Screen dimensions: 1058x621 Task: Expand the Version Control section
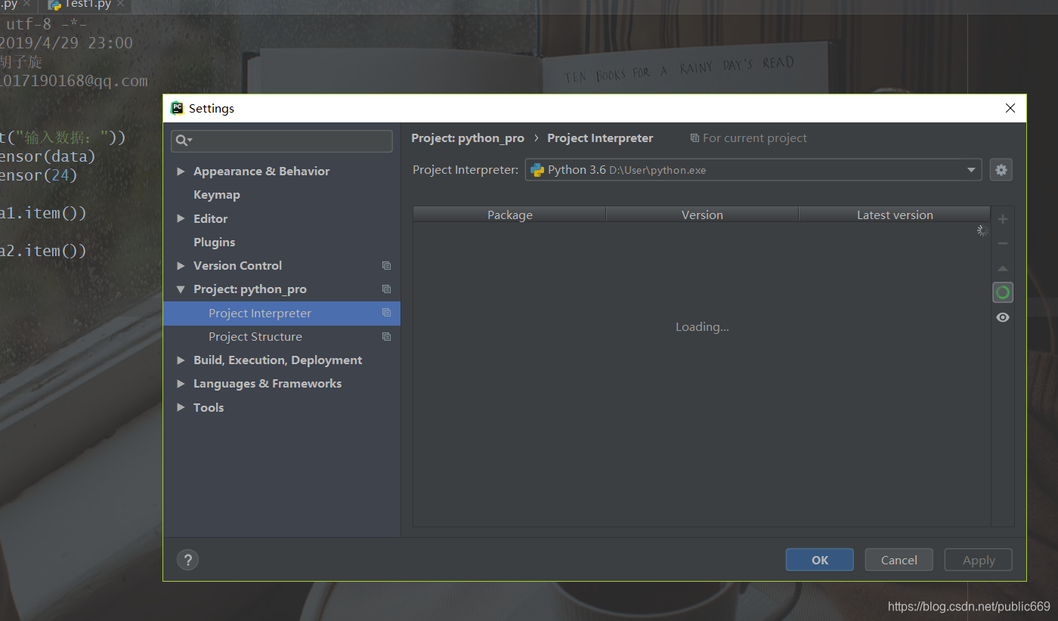(x=181, y=266)
